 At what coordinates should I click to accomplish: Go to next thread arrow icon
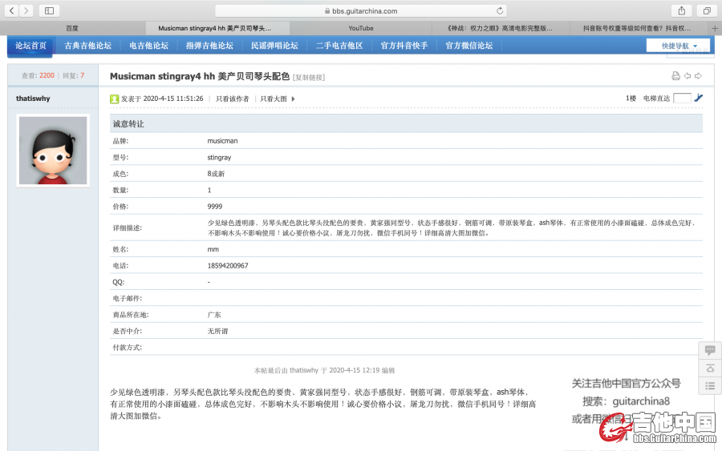pos(698,76)
